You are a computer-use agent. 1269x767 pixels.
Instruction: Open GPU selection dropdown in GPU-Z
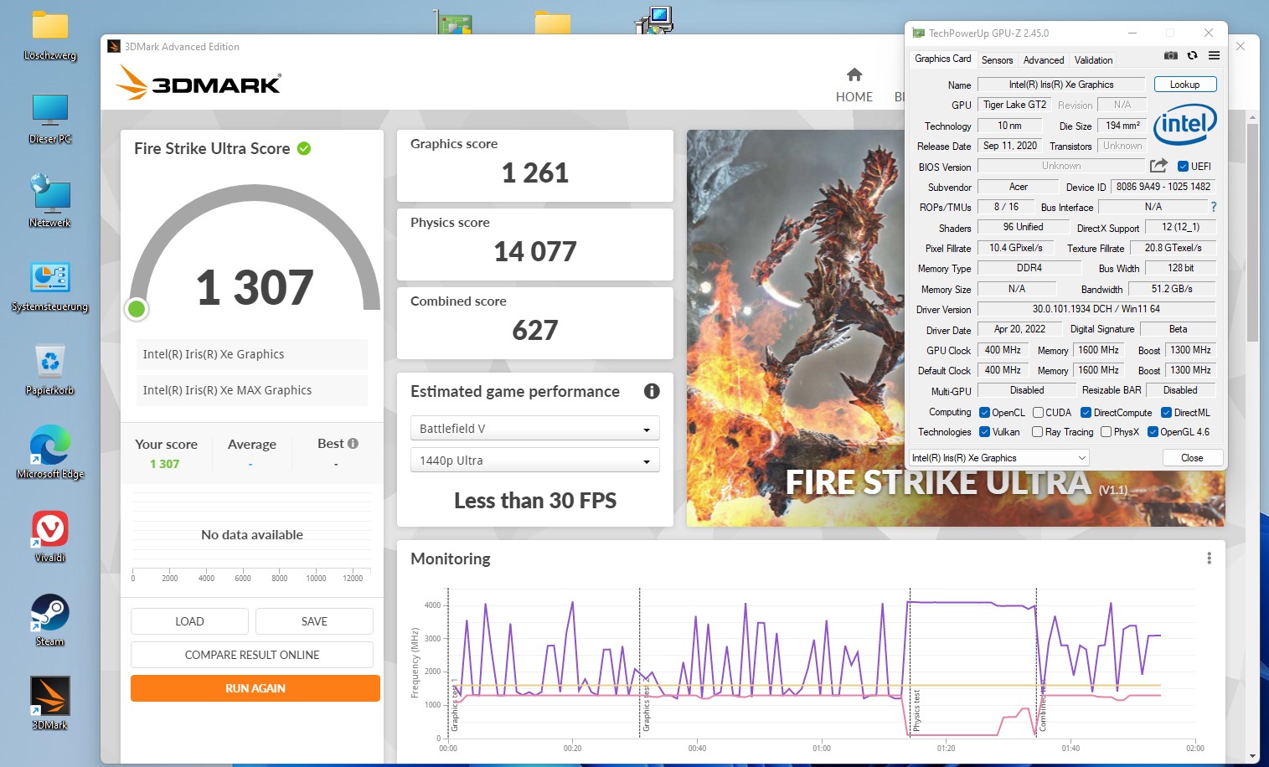(x=999, y=458)
